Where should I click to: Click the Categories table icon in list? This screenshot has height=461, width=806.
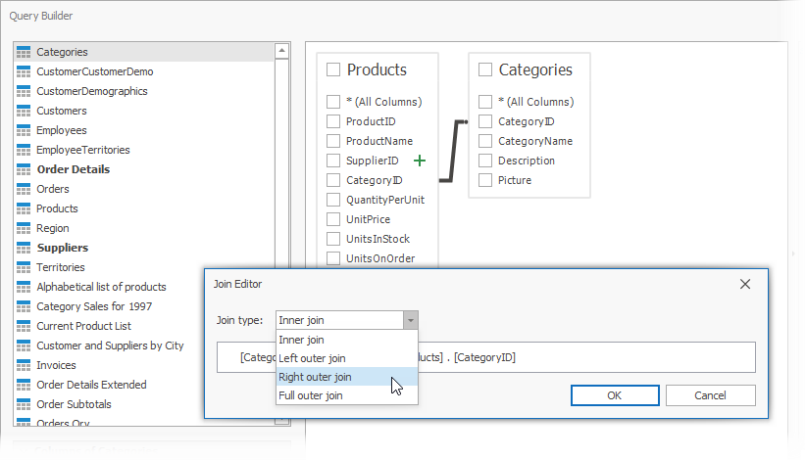pos(24,52)
